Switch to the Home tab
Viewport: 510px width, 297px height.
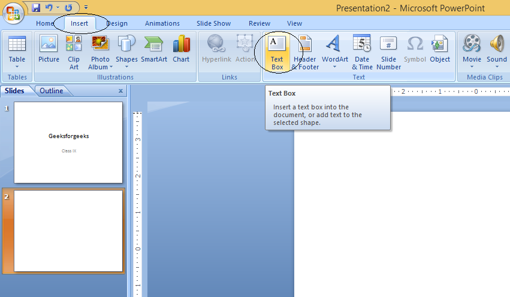tap(44, 23)
